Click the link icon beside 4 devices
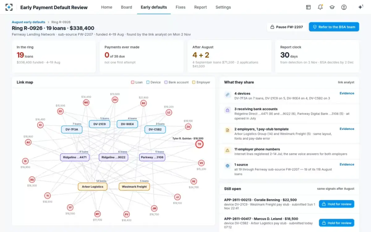371x232 pixels. pyautogui.click(x=228, y=95)
